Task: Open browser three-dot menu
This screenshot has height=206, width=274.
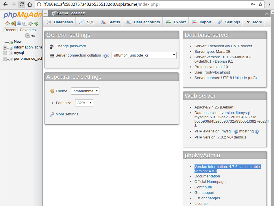Action: (x=270, y=4)
